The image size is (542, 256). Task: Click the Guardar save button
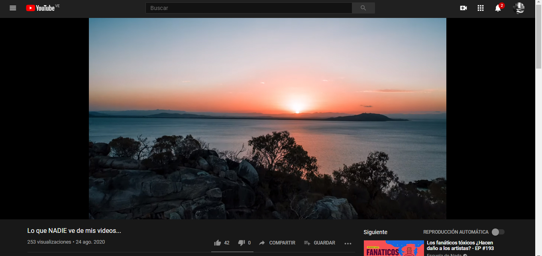[320, 243]
